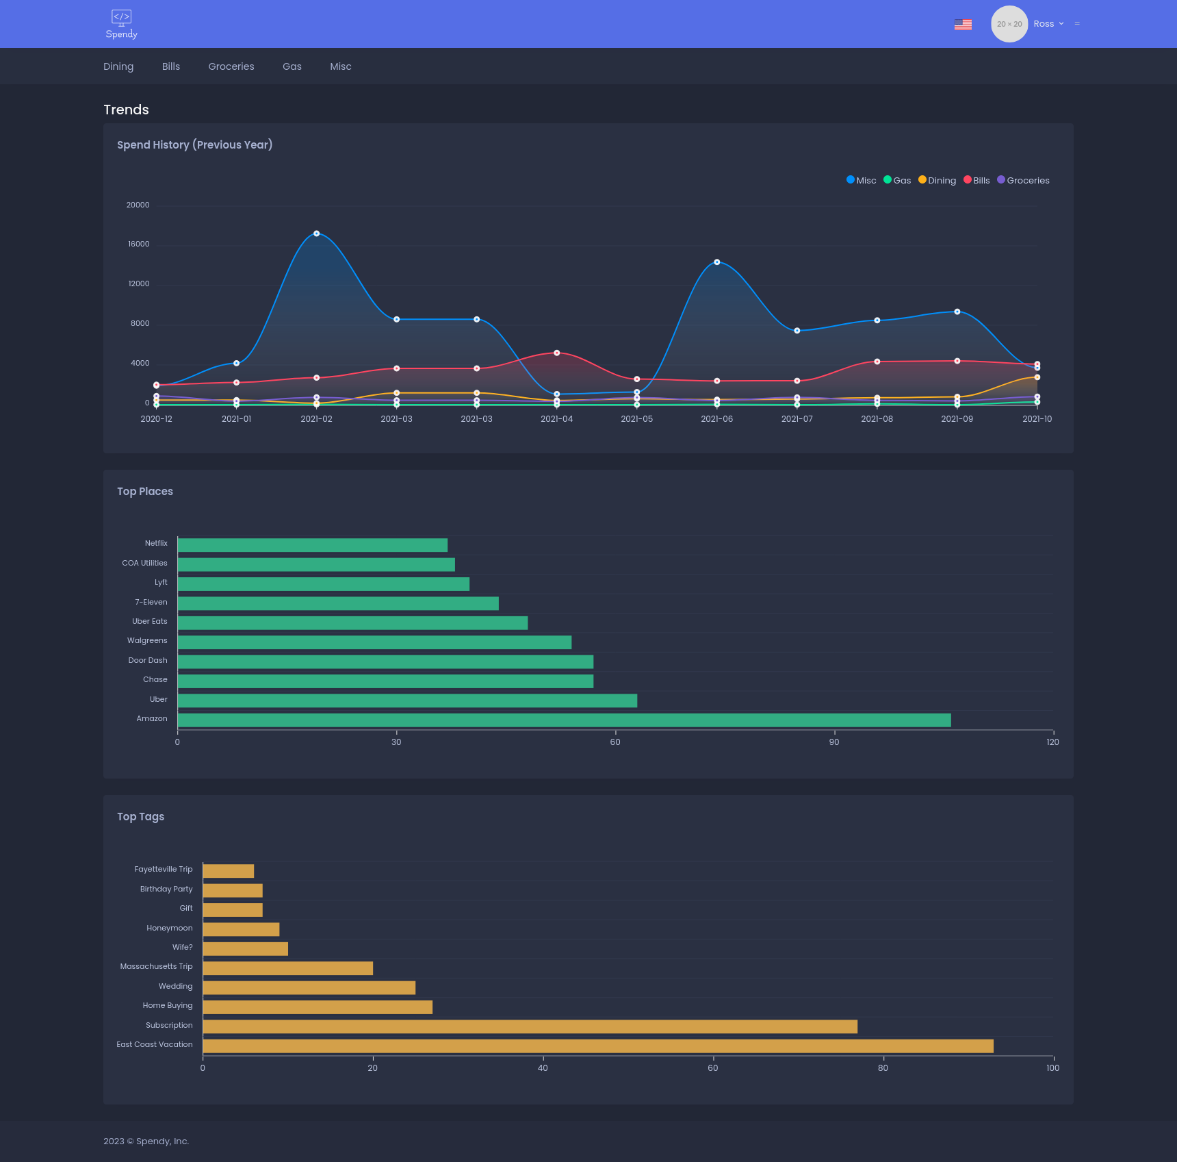
Task: Open the Misc tab
Action: point(341,66)
